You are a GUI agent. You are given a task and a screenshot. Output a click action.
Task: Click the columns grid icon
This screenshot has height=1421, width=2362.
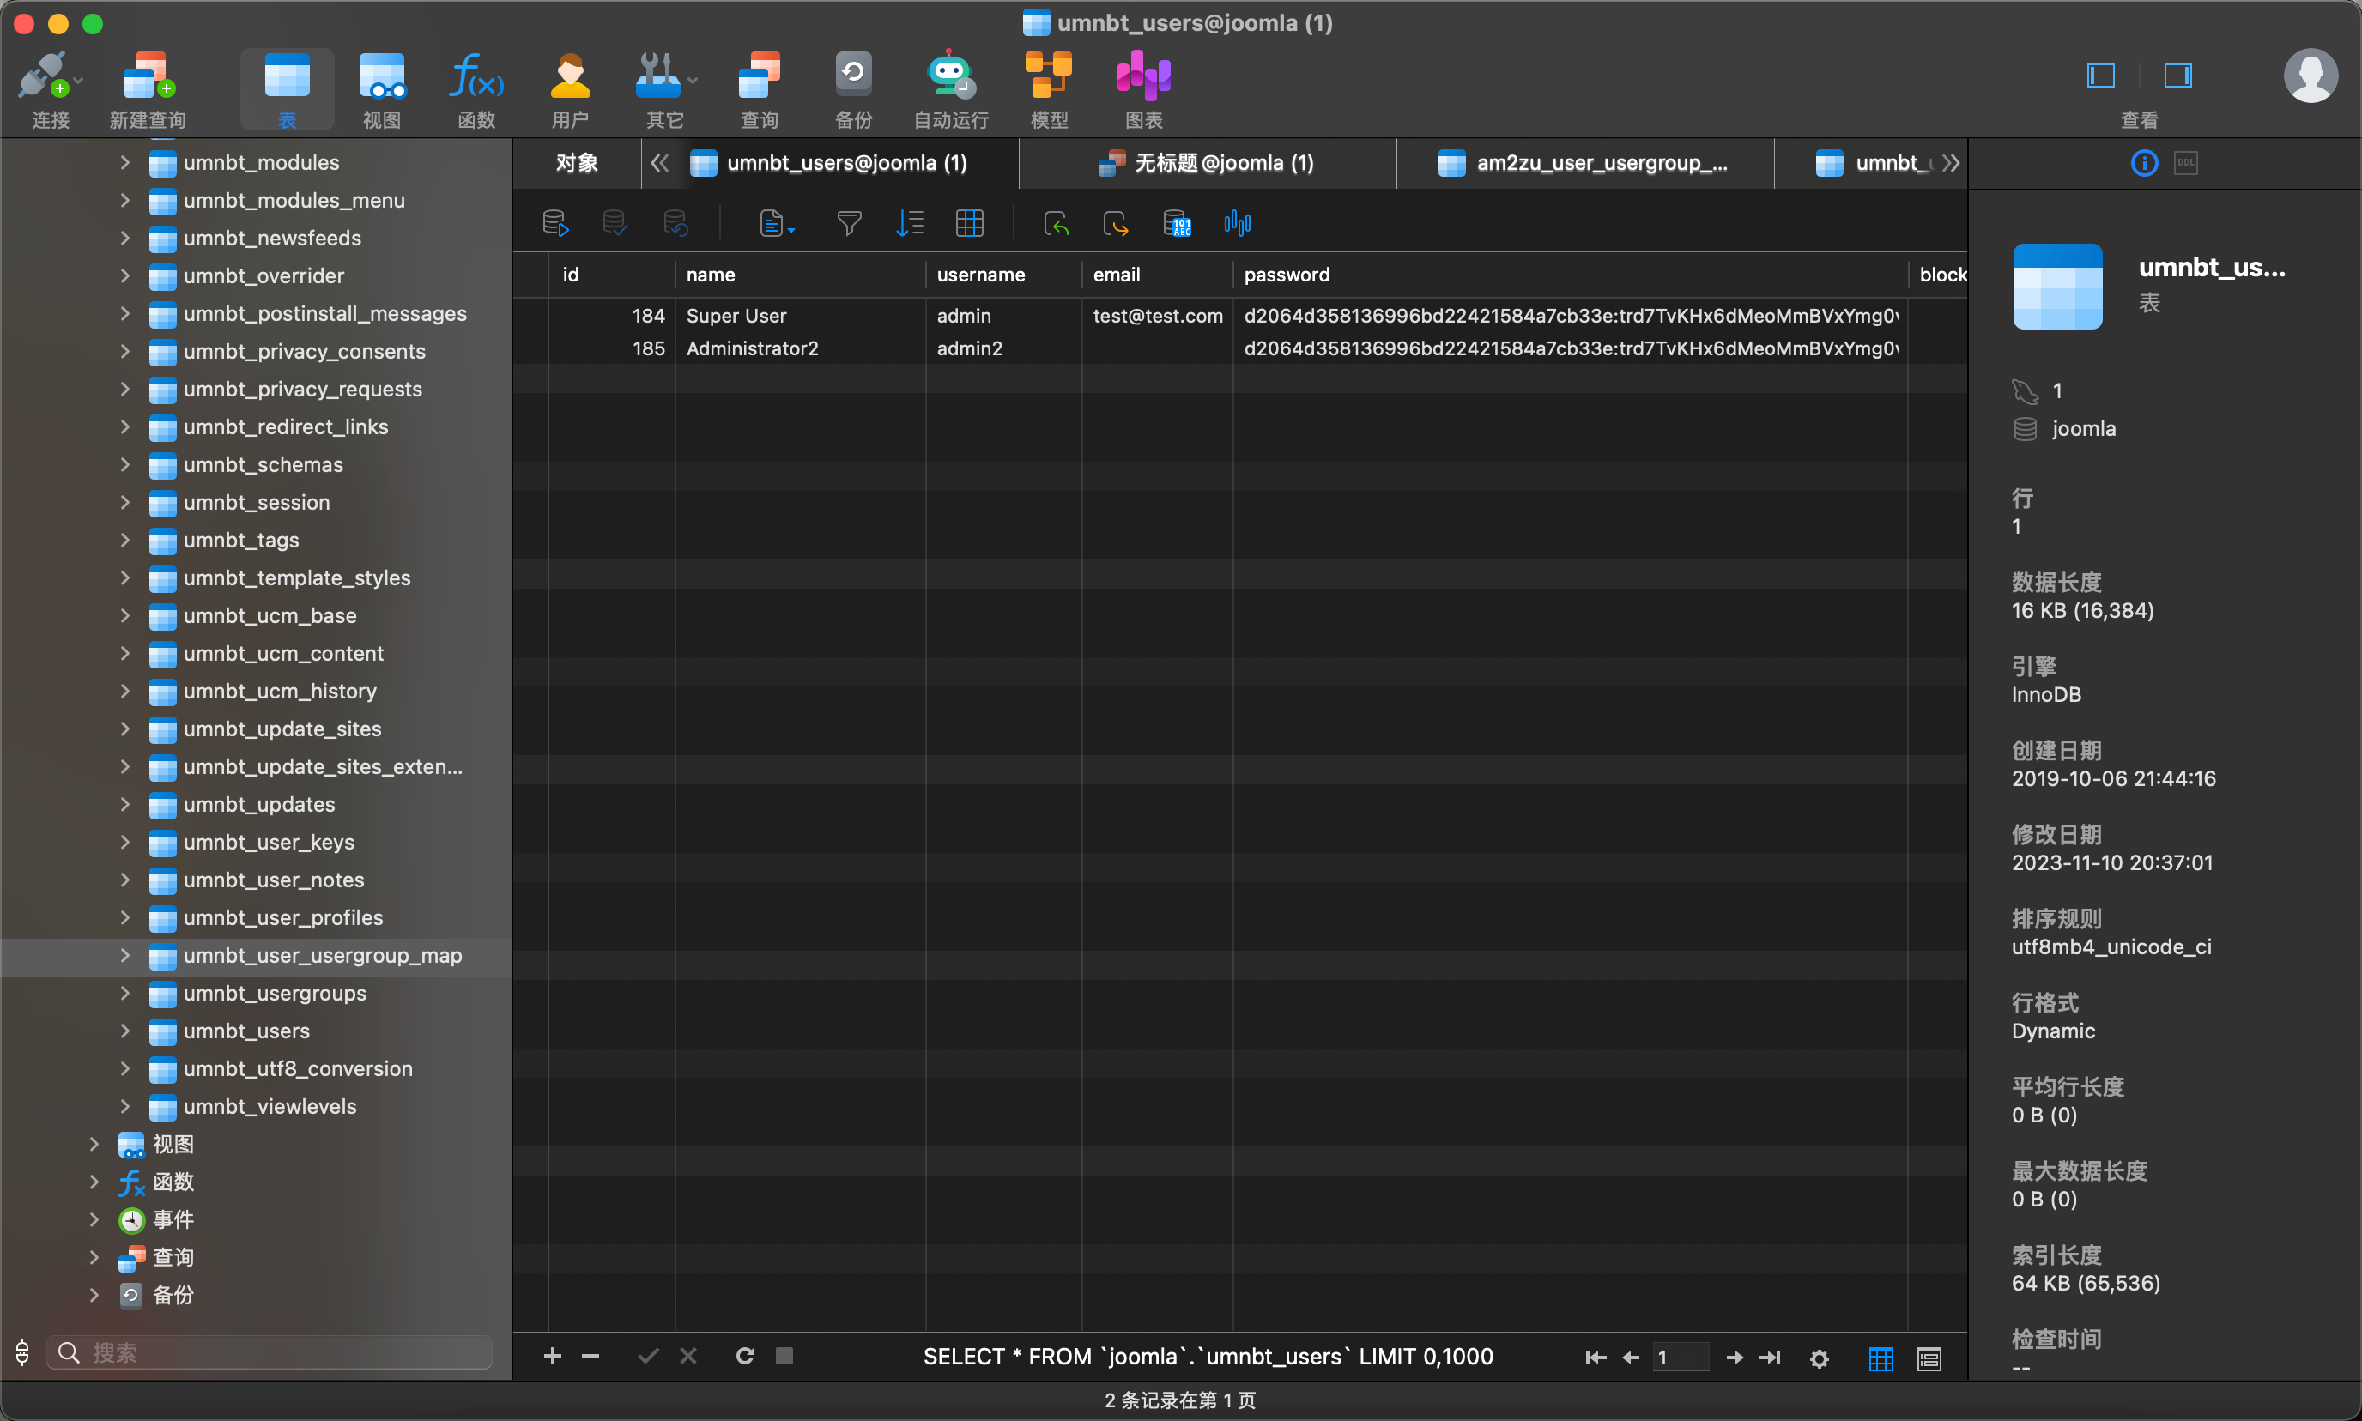(969, 223)
